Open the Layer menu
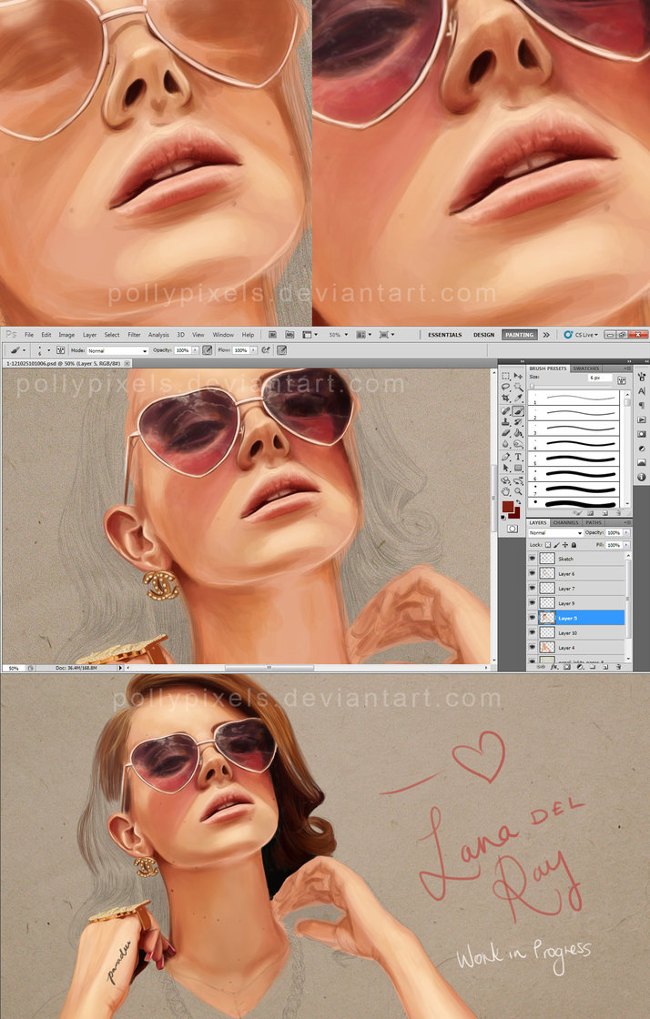Viewport: 650px width, 1019px height. point(90,335)
